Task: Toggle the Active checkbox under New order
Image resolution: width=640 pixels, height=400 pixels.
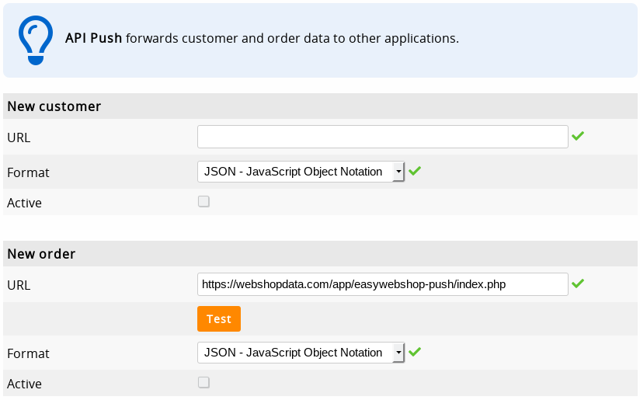Action: tap(203, 382)
